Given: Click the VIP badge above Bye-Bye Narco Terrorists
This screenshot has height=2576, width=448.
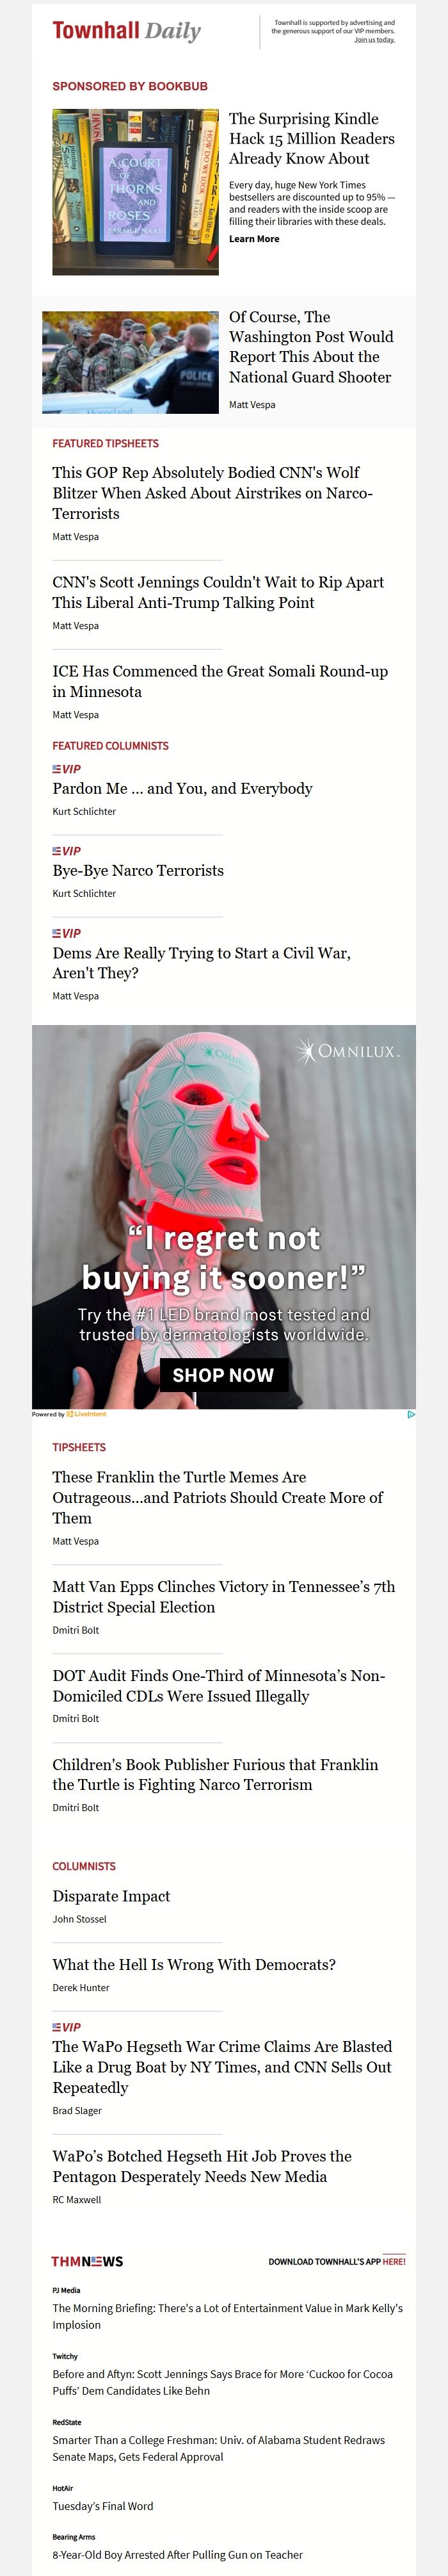Looking at the screenshot, I should click(66, 851).
